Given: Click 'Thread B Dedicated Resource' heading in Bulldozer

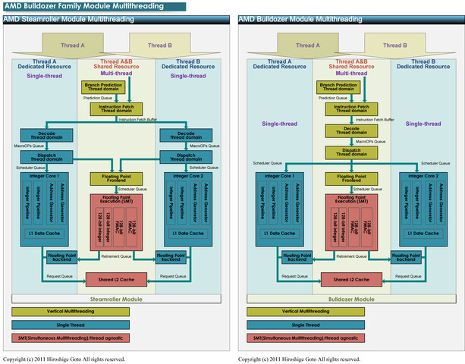Looking at the screenshot, I should [423, 64].
